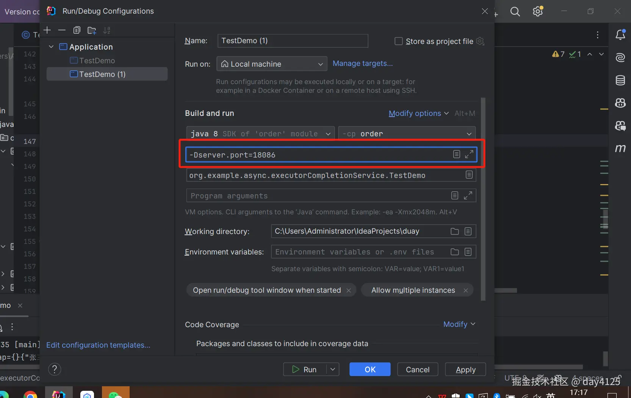Image resolution: width=631 pixels, height=398 pixels.
Task: Expand the VM options field editor
Action: click(x=469, y=154)
